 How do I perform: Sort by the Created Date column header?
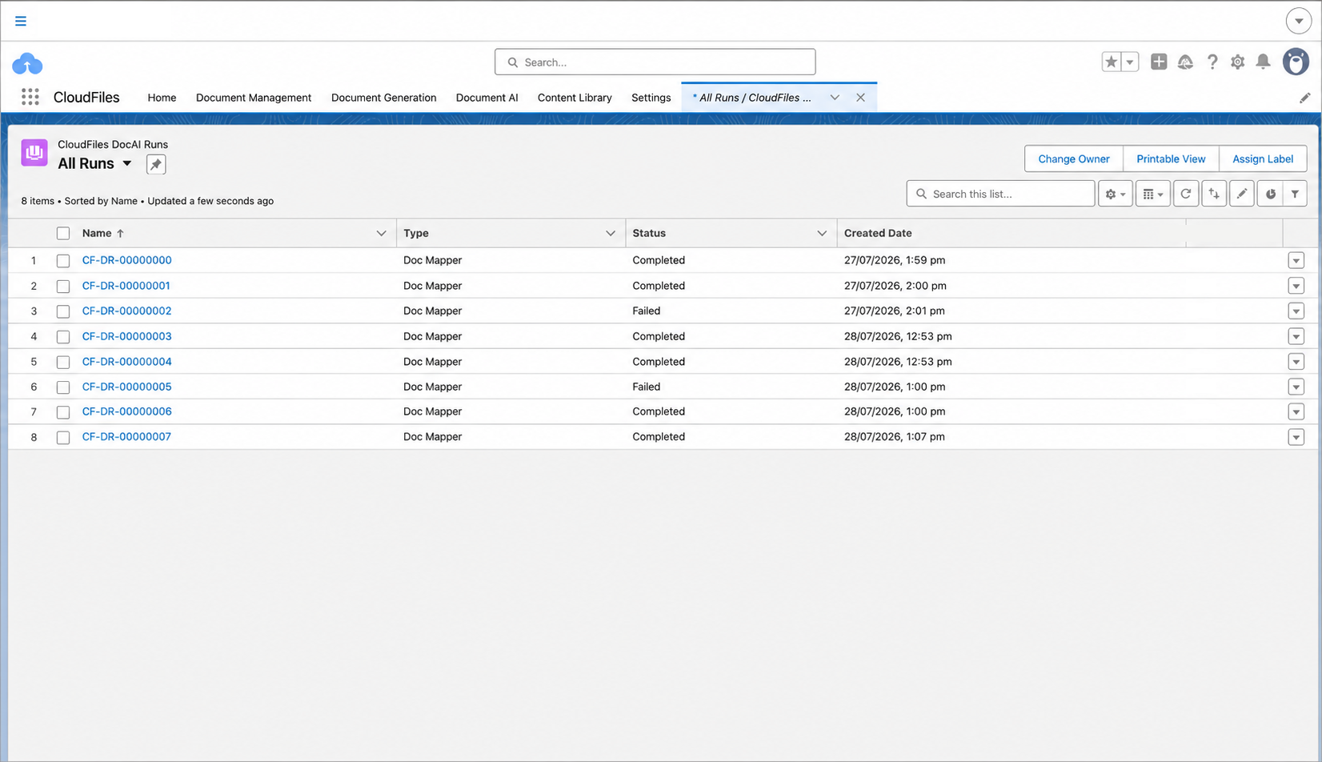pyautogui.click(x=878, y=233)
